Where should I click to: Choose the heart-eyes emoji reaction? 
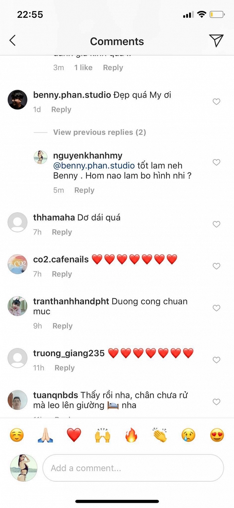tap(217, 434)
